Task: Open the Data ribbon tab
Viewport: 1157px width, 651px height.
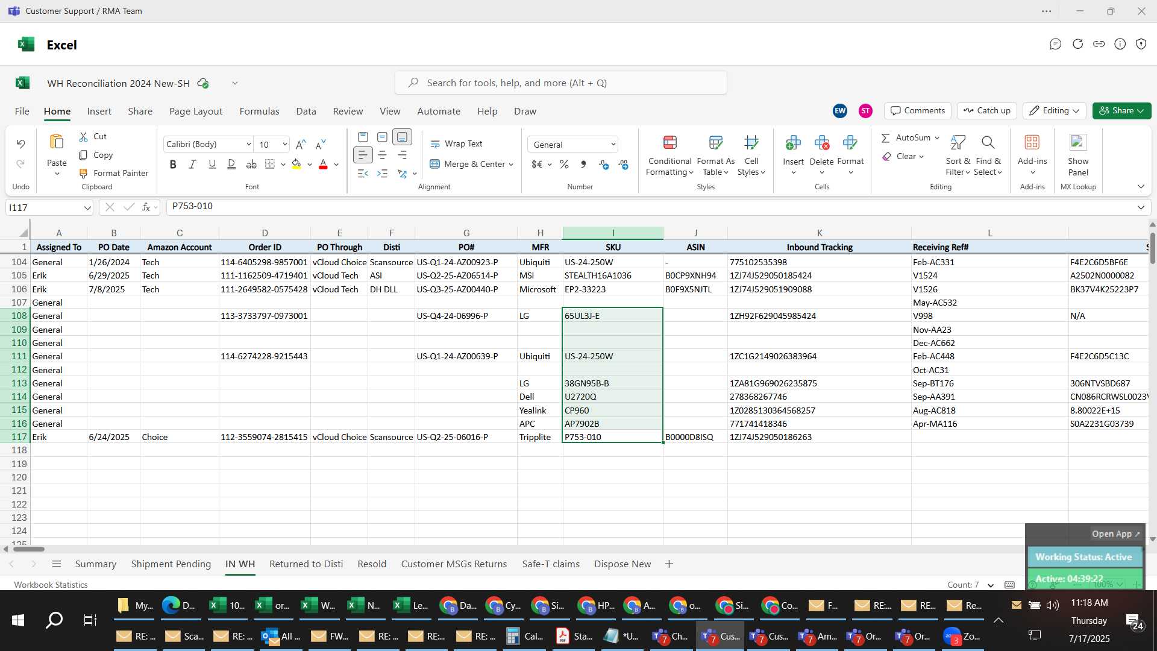Action: pos(306,112)
